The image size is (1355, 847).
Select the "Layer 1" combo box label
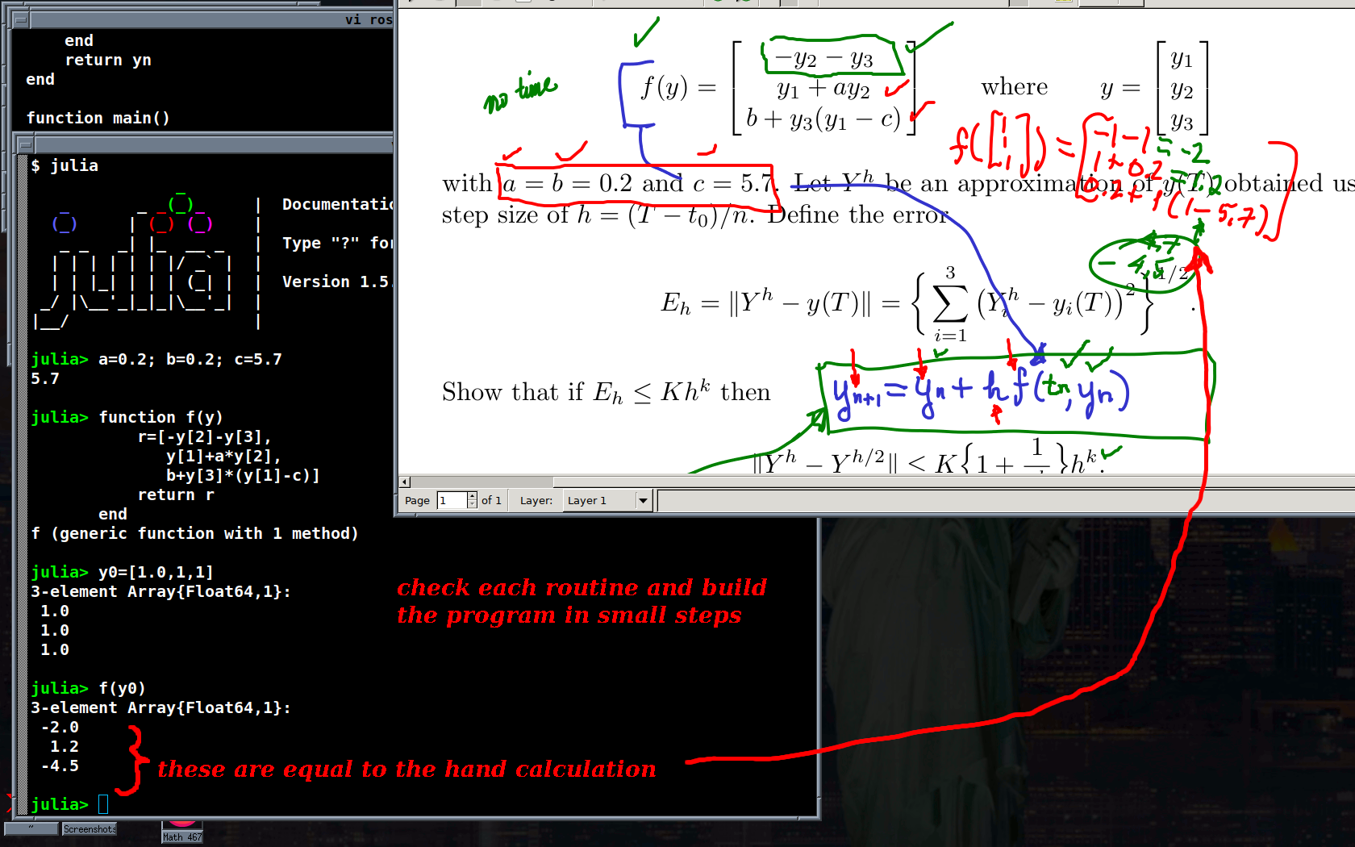tap(598, 501)
